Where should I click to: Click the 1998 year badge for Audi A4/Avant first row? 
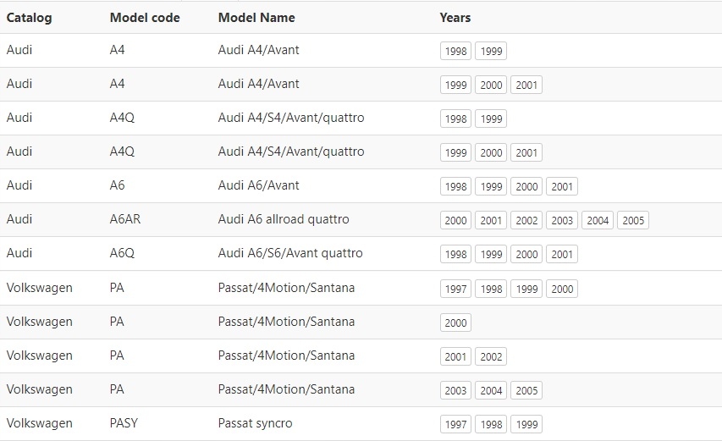tap(455, 51)
